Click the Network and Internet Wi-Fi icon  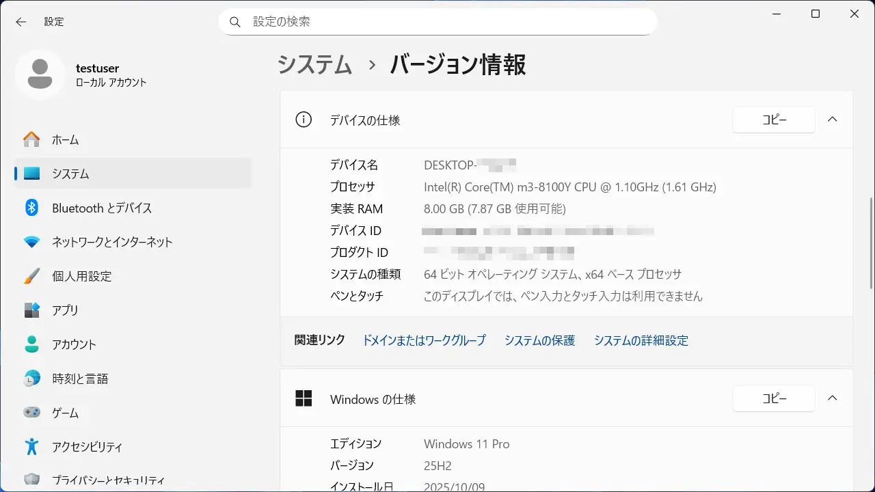pyautogui.click(x=31, y=242)
